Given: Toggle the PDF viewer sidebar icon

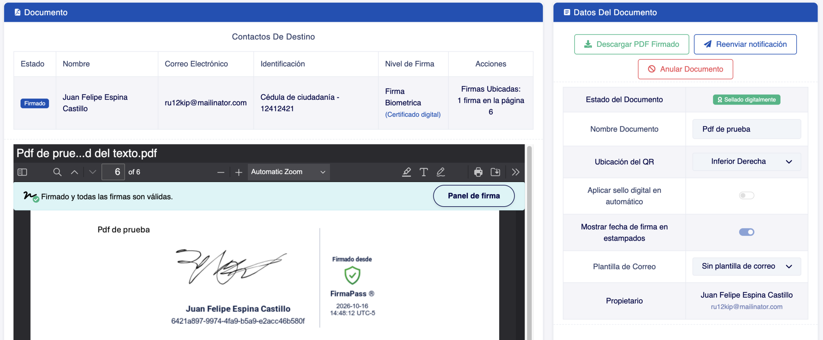Looking at the screenshot, I should [x=22, y=172].
